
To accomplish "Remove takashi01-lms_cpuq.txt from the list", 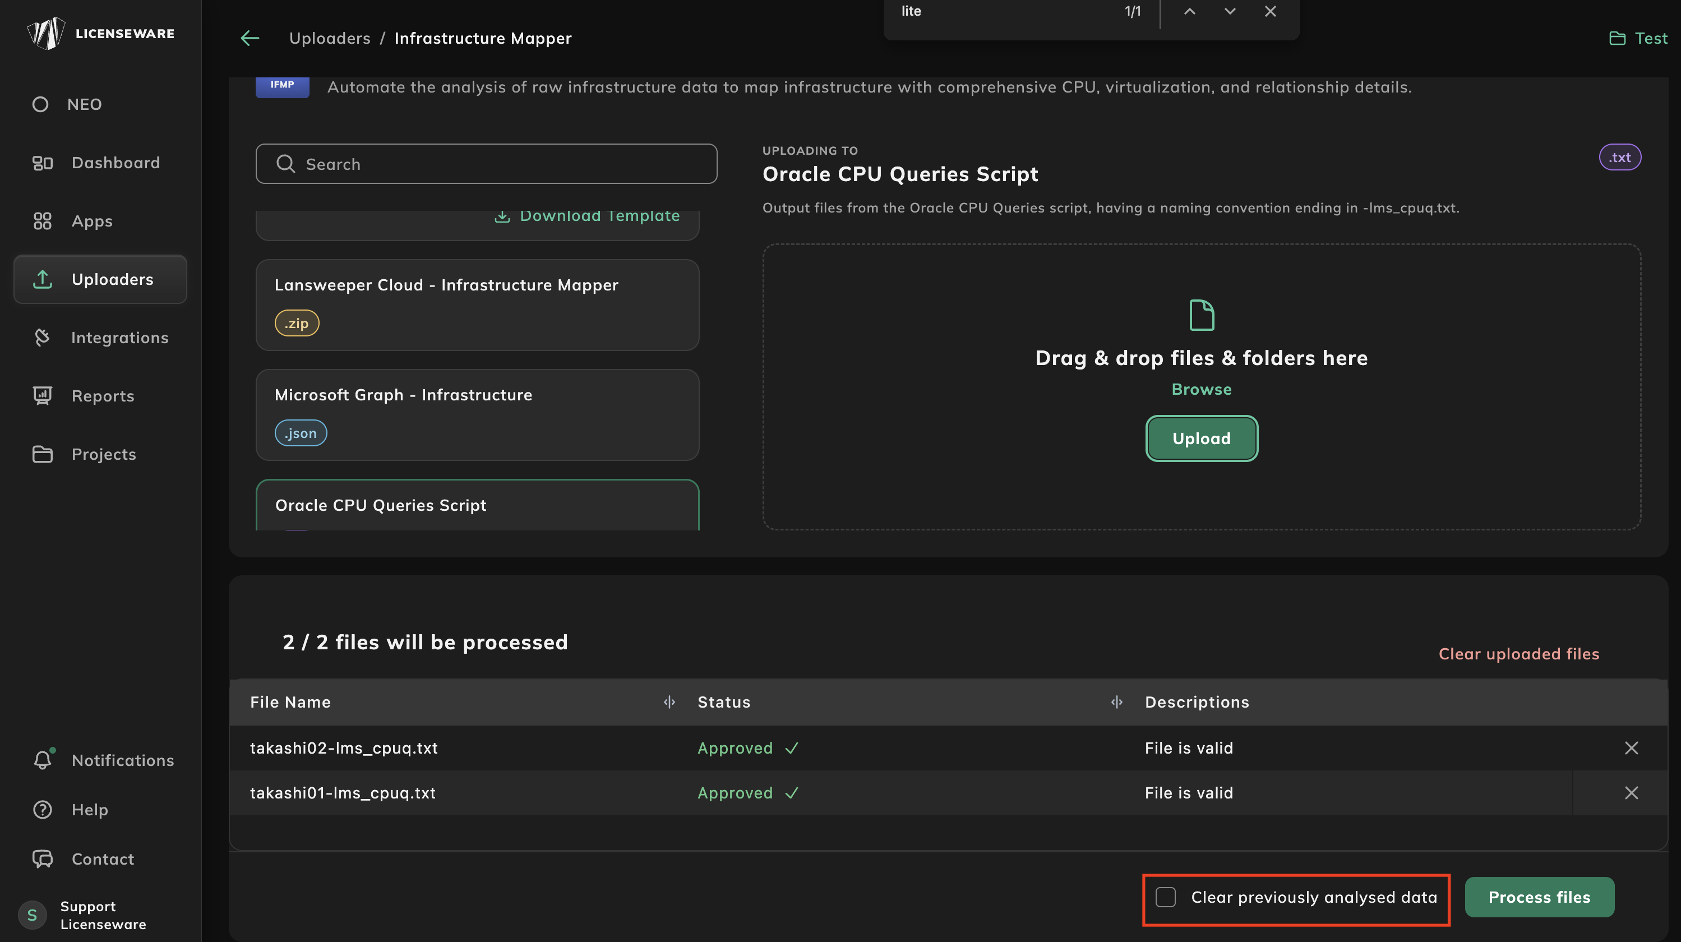I will click(1631, 793).
